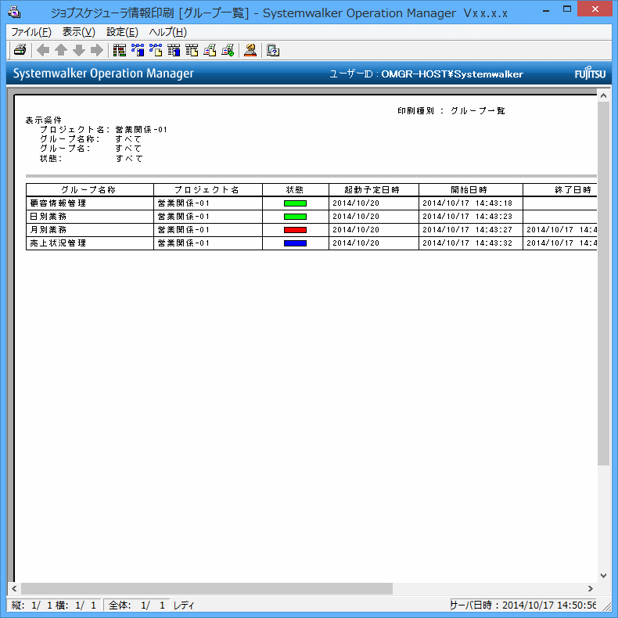The height and width of the screenshot is (618, 618).
Task: Click the 開始日時 column header
Action: [x=471, y=189]
